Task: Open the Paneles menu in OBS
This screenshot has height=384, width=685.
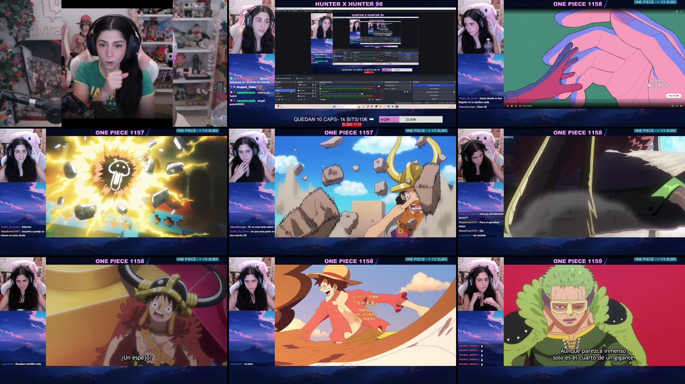Action: coord(295,11)
